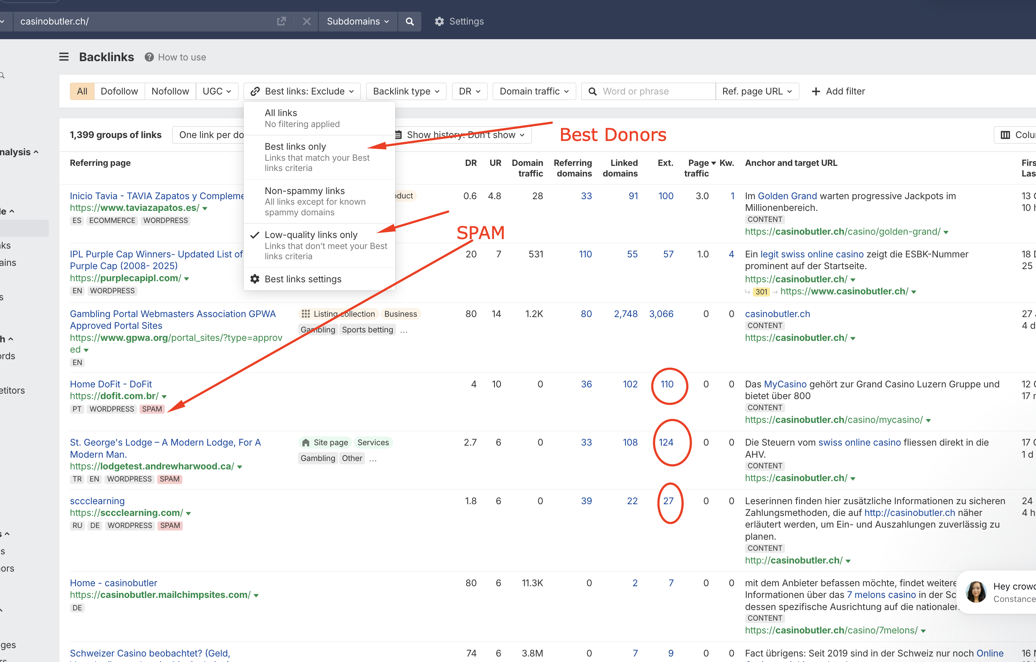The height and width of the screenshot is (662, 1036).
Task: Open Best links settings
Action: tap(319, 279)
